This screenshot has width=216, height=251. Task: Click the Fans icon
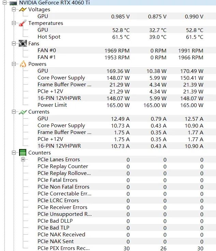coord(23,43)
